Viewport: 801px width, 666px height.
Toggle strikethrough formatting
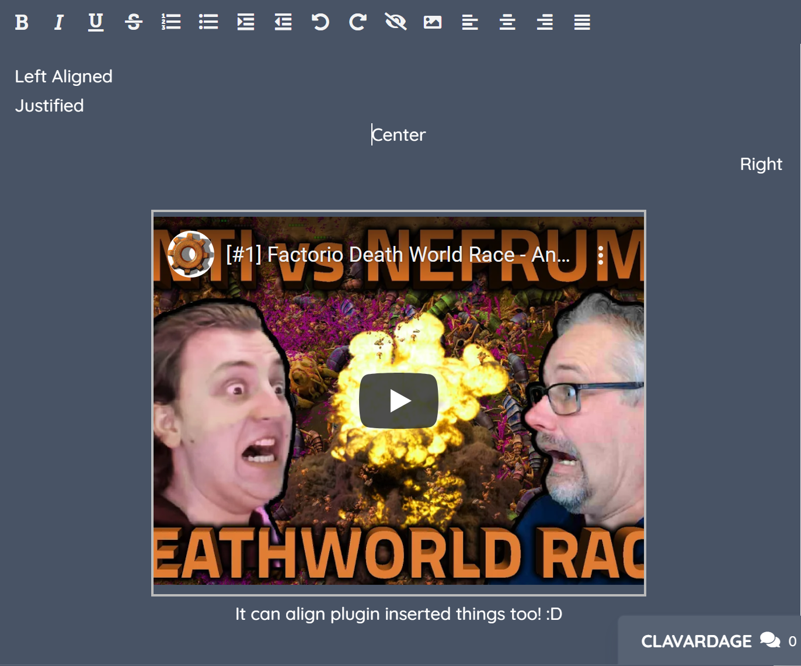click(134, 22)
